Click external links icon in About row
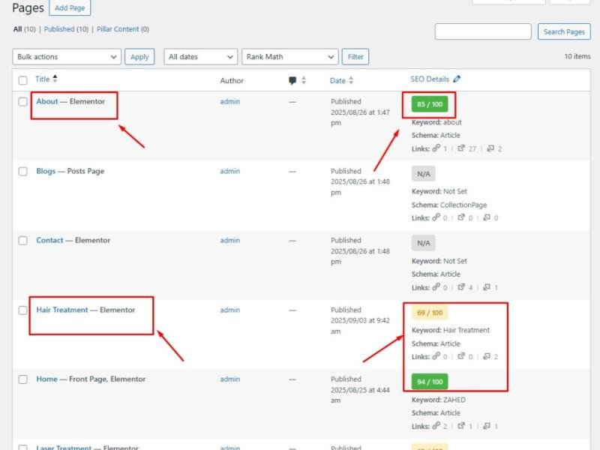 point(461,148)
